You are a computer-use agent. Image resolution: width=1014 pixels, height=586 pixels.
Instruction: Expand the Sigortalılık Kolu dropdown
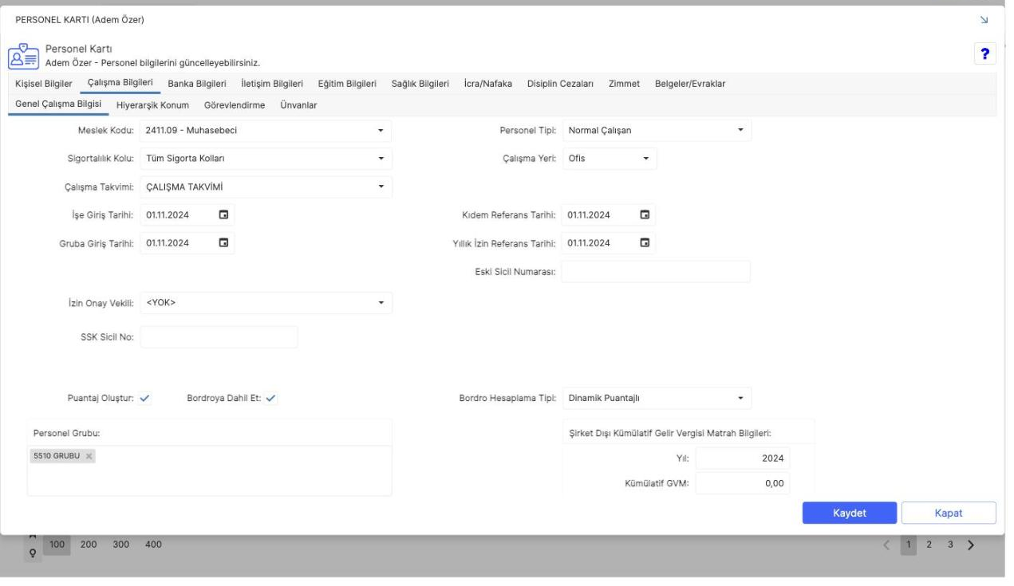click(x=381, y=158)
